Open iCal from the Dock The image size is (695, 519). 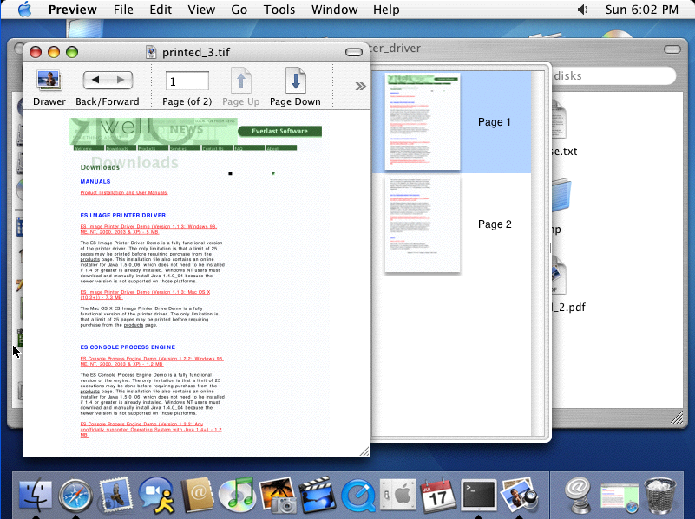click(438, 496)
